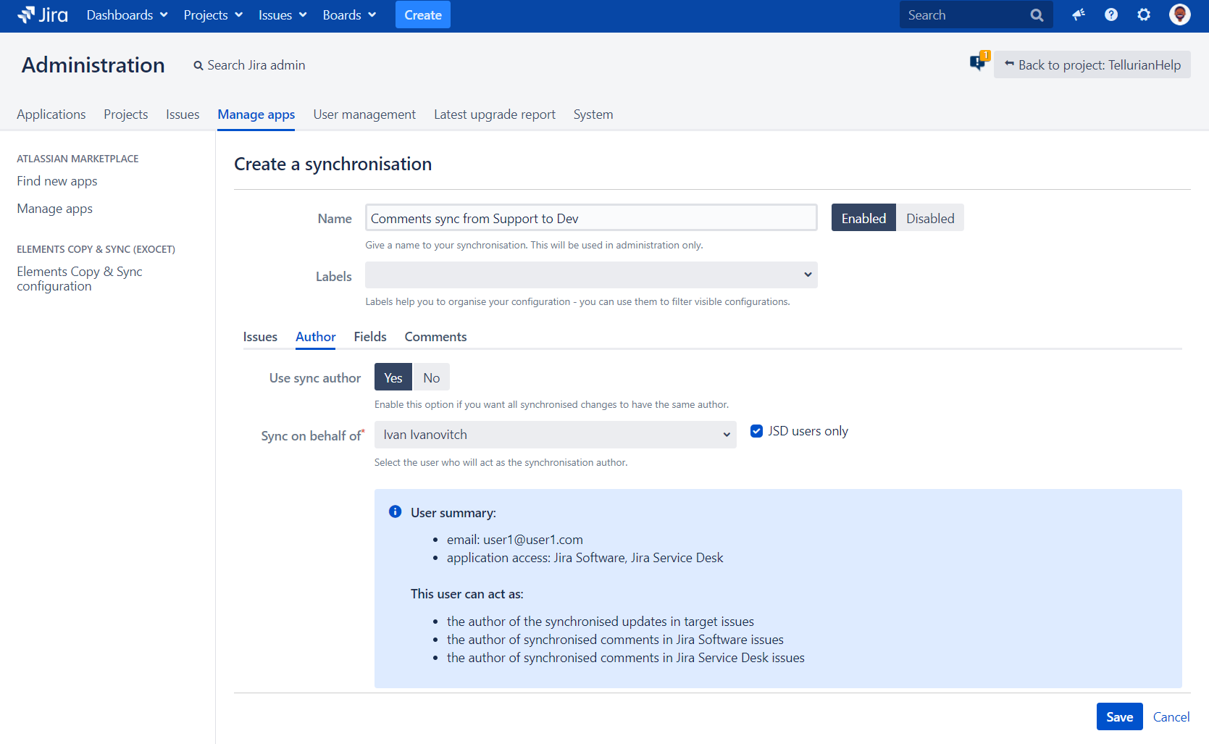Open Jira settings via the gear icon
Screen dimensions: 1209x744
[1143, 14]
